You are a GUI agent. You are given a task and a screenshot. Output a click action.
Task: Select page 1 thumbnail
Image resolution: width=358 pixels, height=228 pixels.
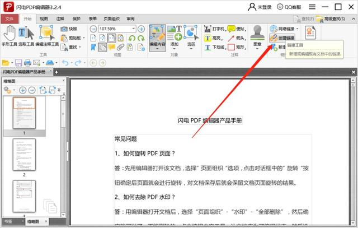point(24,113)
